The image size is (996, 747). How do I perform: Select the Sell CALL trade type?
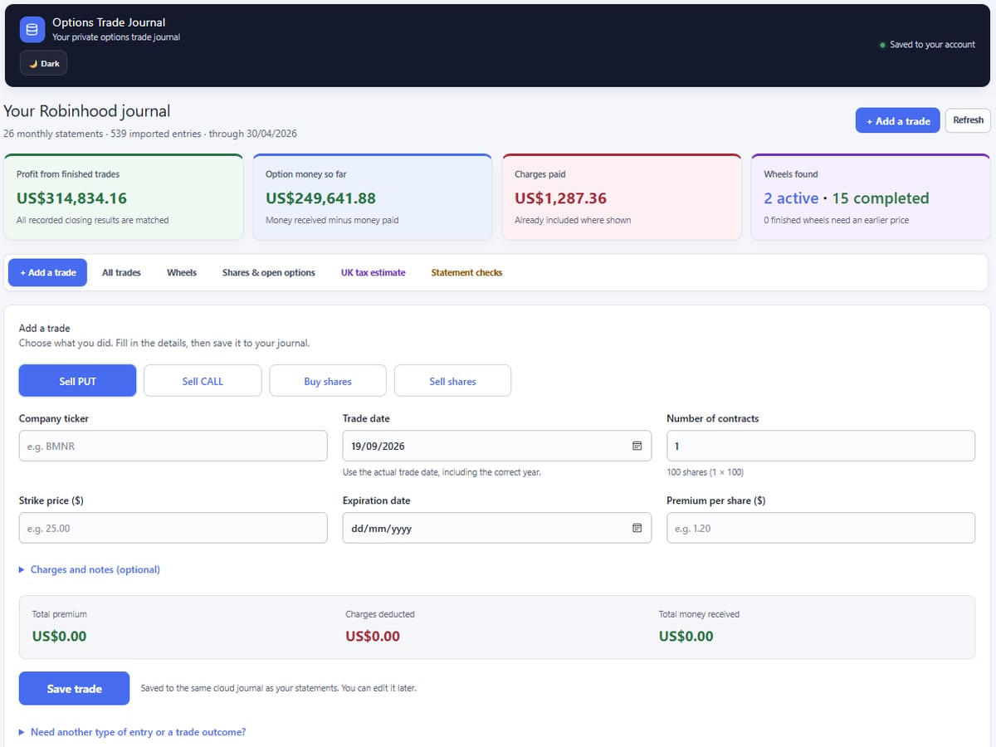click(203, 381)
